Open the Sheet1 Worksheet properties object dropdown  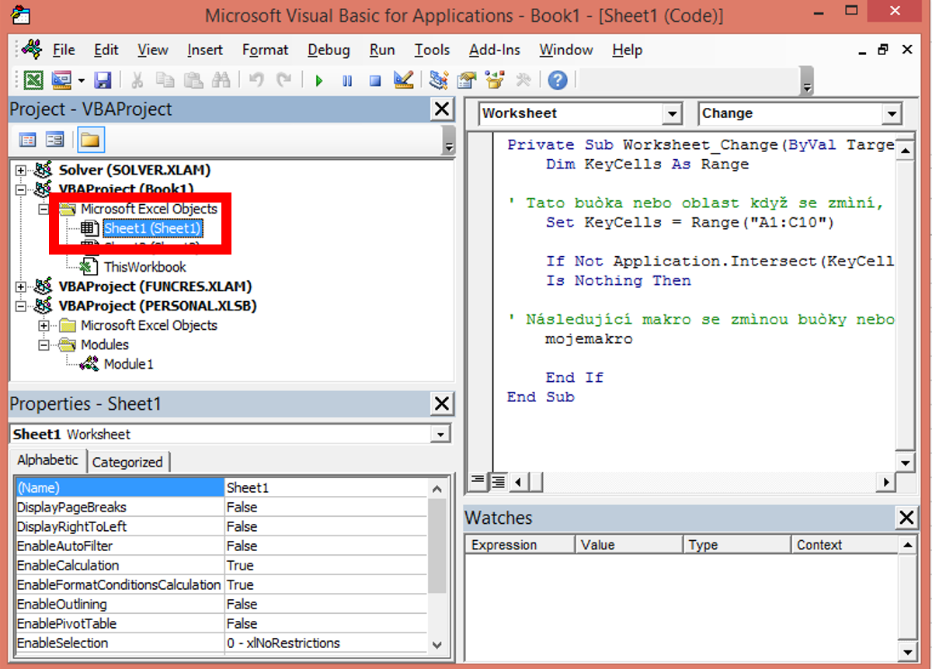(x=441, y=435)
